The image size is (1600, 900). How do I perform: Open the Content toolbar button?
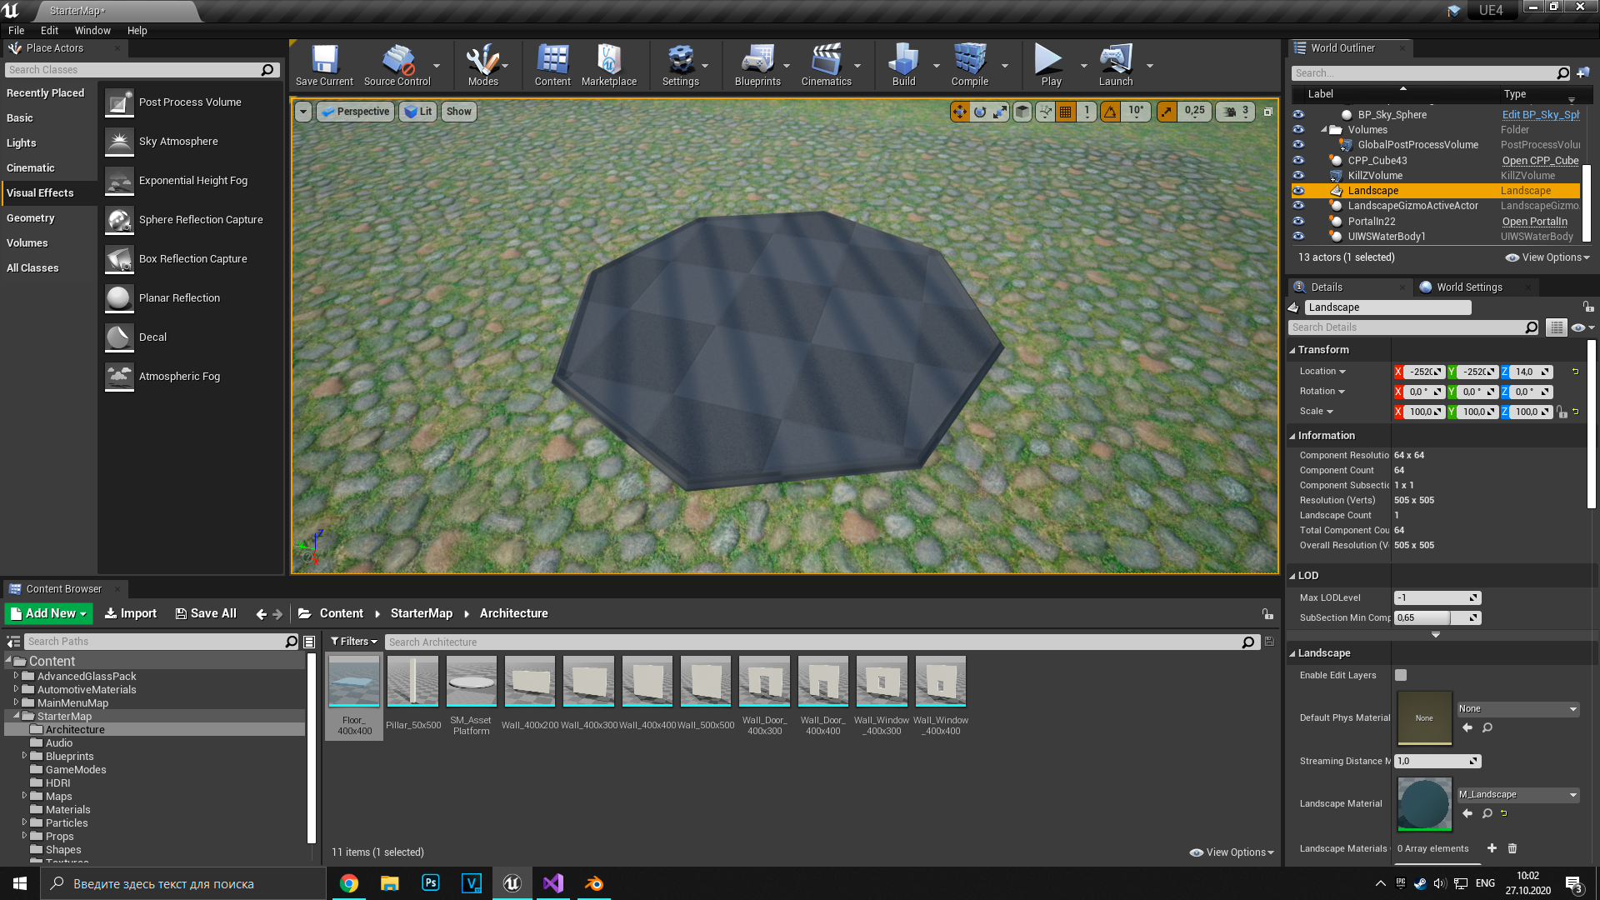tap(552, 65)
